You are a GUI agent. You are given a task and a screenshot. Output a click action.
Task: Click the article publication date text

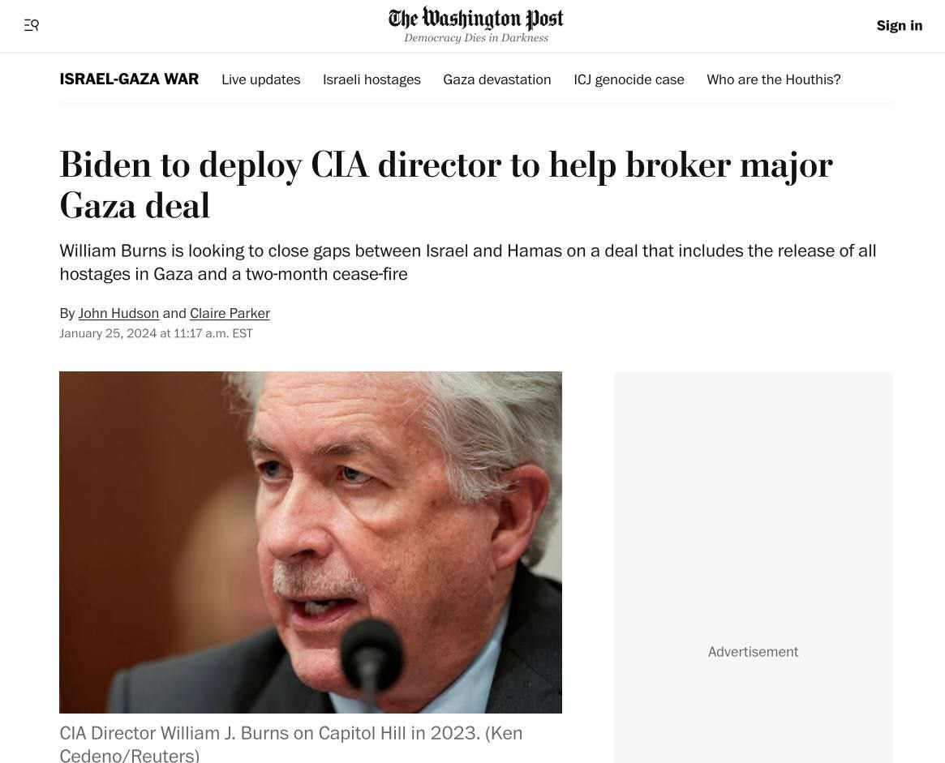[x=156, y=333]
